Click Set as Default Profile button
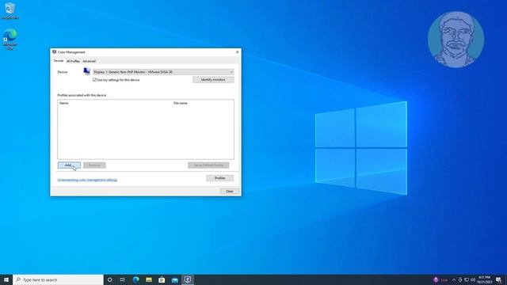This screenshot has height=285, width=507. pos(208,165)
